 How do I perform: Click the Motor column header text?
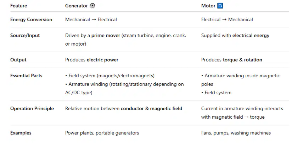click(208, 6)
